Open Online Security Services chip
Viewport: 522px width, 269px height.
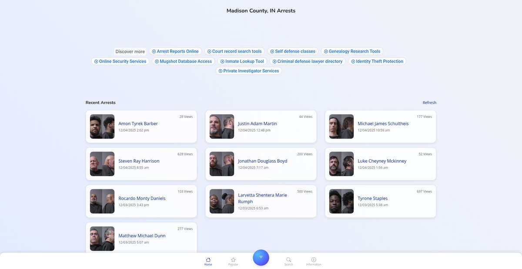[120, 61]
